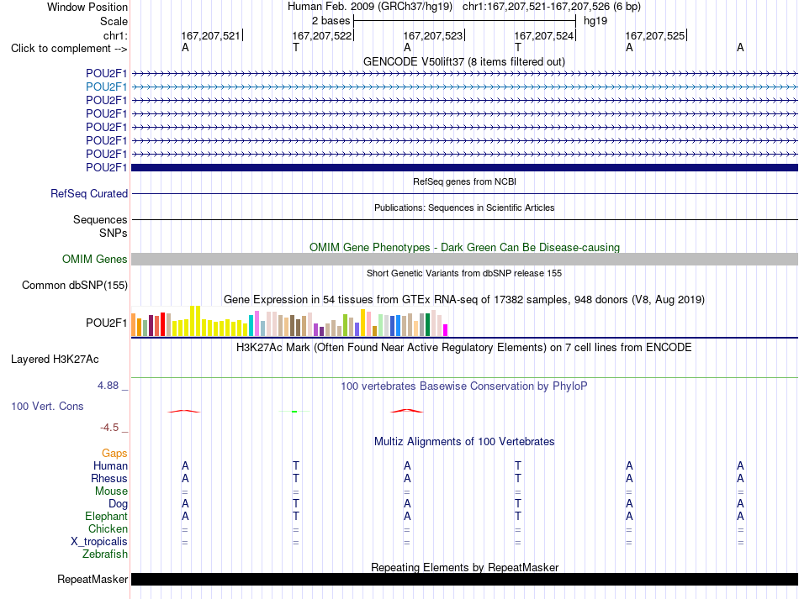The width and height of the screenshot is (799, 599).
Task: Click the 'RefSeq Curated' track label
Action: pos(88,193)
